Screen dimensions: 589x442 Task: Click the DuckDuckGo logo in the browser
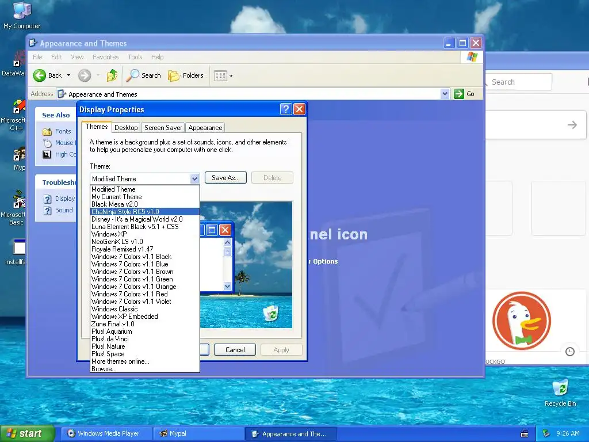521,321
